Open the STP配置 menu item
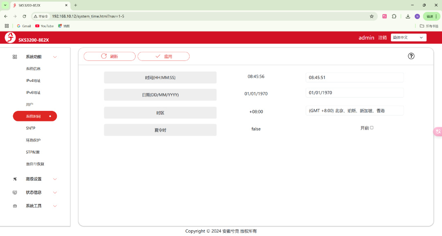The image size is (442, 236). coord(33,152)
